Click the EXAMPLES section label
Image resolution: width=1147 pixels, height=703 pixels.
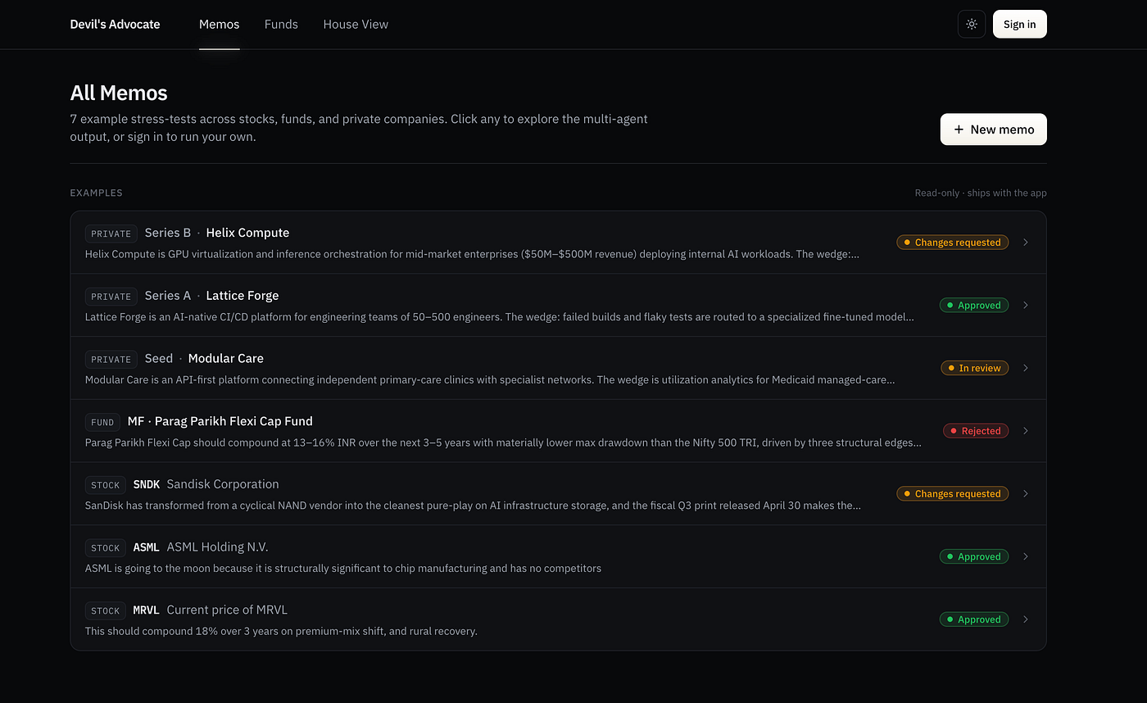[97, 193]
